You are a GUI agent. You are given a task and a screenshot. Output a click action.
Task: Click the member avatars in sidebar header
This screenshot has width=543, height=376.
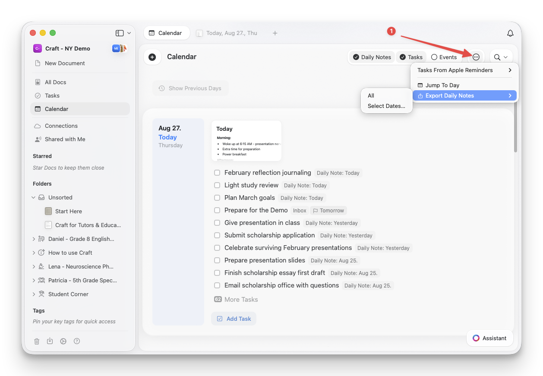[x=120, y=48]
